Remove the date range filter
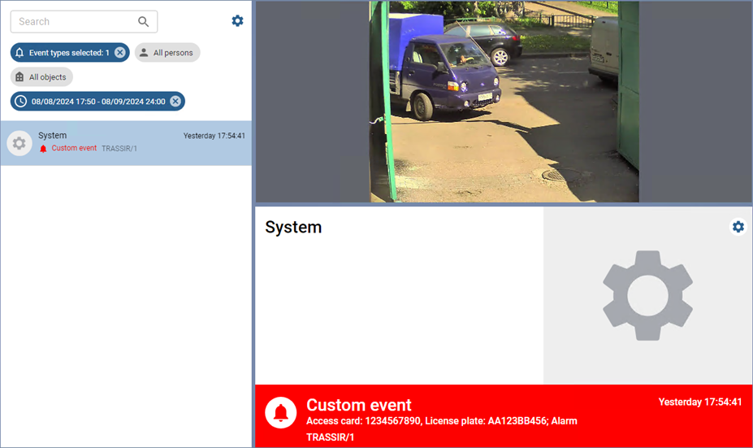The image size is (753, 448). tap(175, 102)
